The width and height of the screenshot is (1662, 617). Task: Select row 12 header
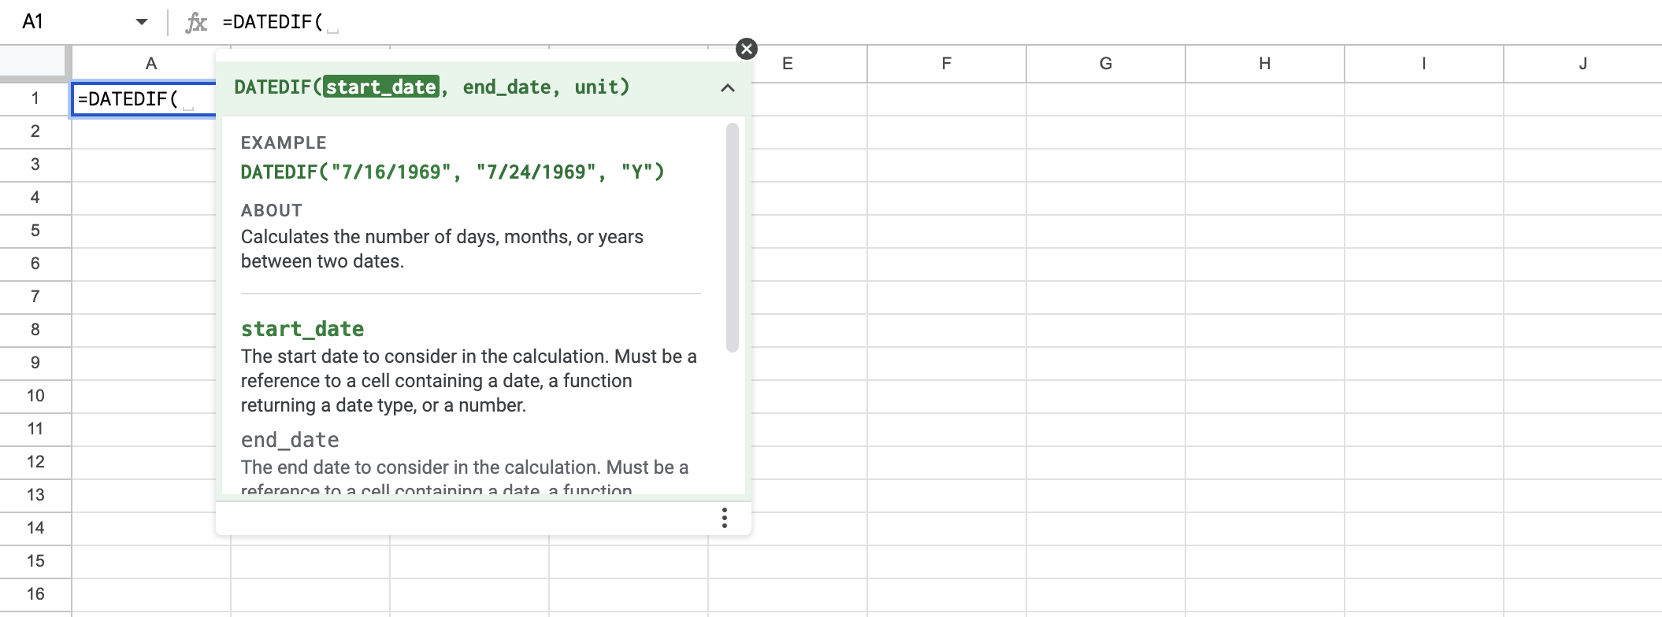(35, 462)
